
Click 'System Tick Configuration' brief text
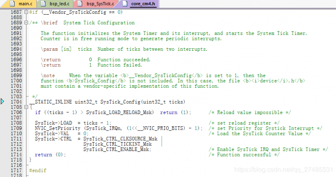tap(99, 23)
